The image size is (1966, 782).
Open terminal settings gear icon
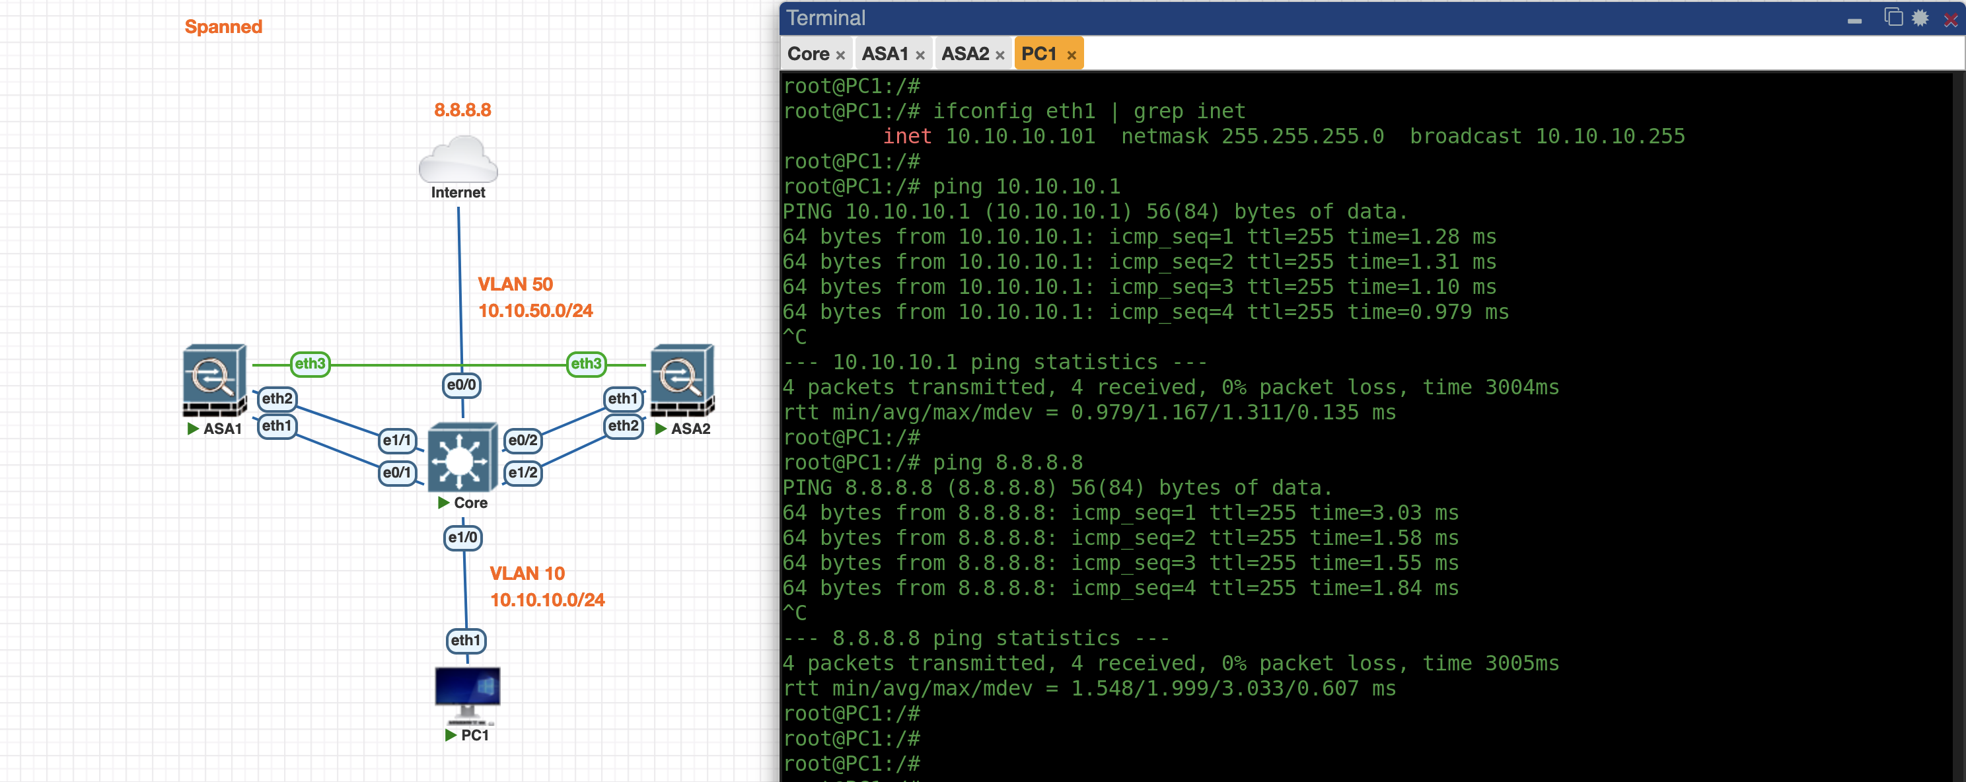[x=1920, y=18]
